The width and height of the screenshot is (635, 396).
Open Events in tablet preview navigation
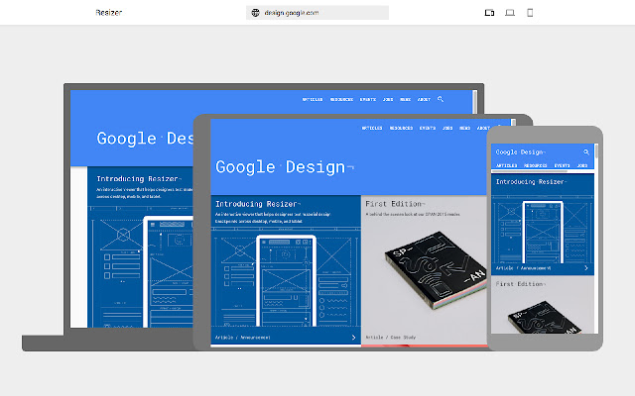click(428, 128)
